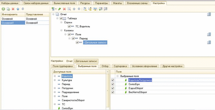Click custom settings icon on Отчет row

point(209,14)
